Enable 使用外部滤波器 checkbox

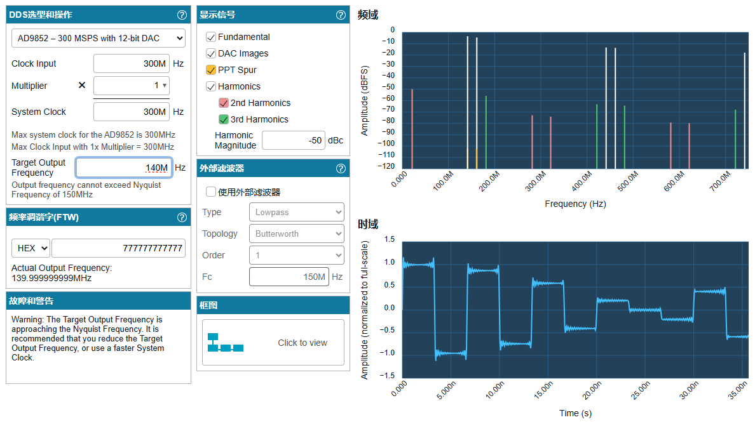[x=211, y=192]
